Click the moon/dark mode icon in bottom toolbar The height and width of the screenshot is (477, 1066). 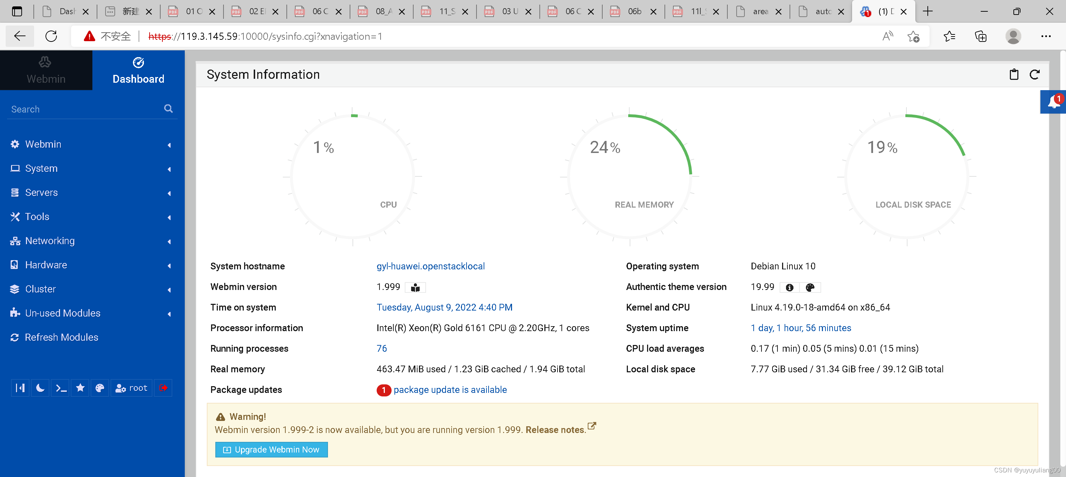[39, 387]
